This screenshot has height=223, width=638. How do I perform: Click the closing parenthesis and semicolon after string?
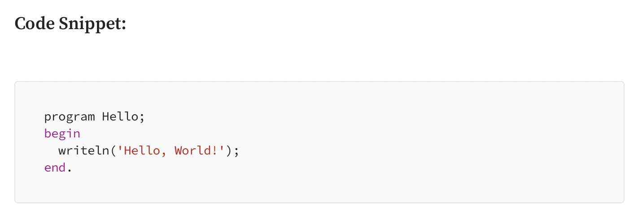(x=232, y=150)
